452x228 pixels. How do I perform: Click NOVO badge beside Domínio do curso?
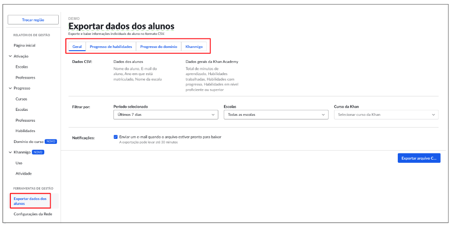[51, 142]
